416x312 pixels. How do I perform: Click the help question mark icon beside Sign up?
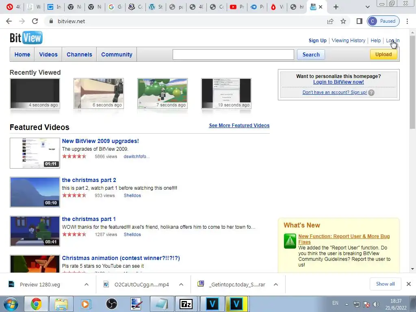[x=371, y=93]
